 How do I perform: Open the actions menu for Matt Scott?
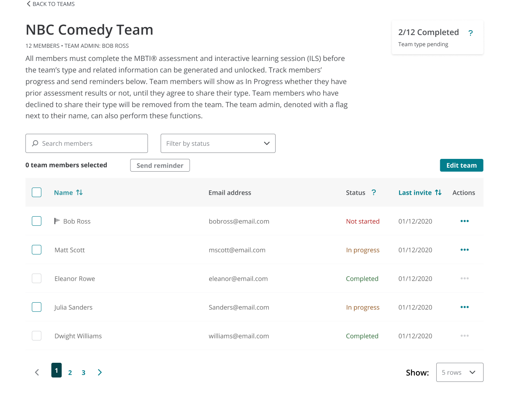[x=464, y=250]
